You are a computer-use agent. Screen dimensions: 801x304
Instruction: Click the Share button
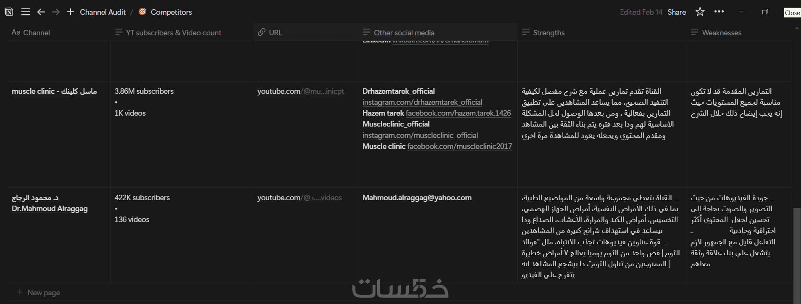[x=677, y=12]
